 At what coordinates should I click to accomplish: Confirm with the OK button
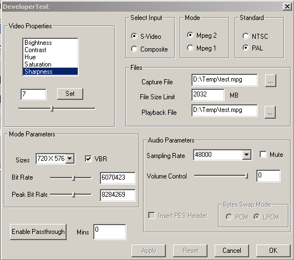[273, 251]
